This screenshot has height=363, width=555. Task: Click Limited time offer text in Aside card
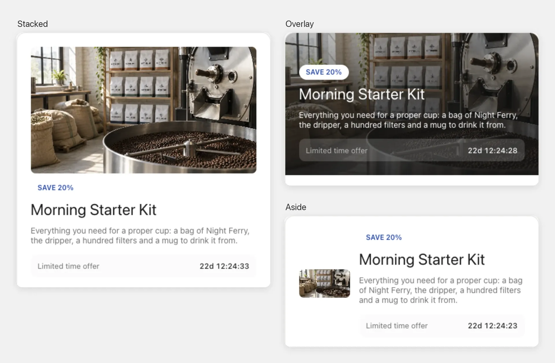coord(397,326)
